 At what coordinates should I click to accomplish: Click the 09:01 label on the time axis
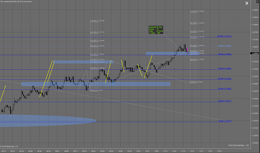57,151
